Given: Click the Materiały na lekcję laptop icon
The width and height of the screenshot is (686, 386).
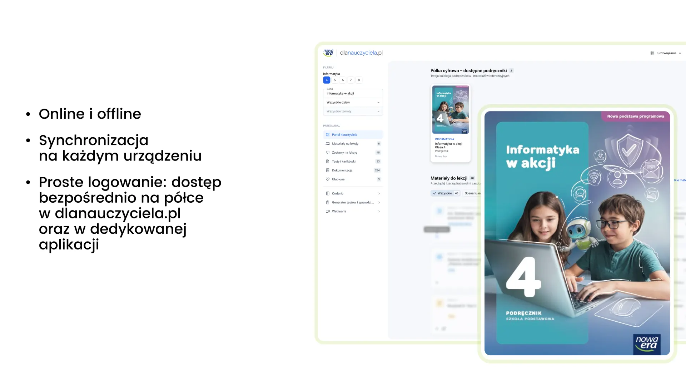Looking at the screenshot, I should click(327, 144).
